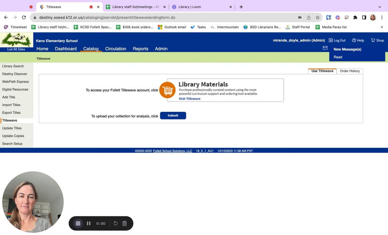388x235 pixels.
Task: Close the Library staff list/meetings tab
Action: (164, 7)
